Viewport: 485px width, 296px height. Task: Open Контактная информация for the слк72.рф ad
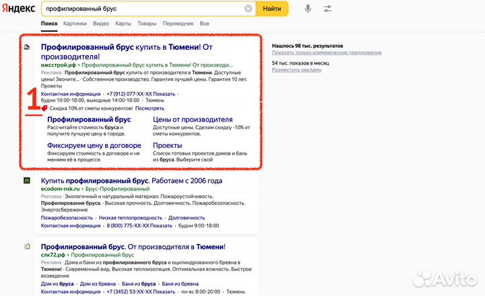(x=71, y=292)
